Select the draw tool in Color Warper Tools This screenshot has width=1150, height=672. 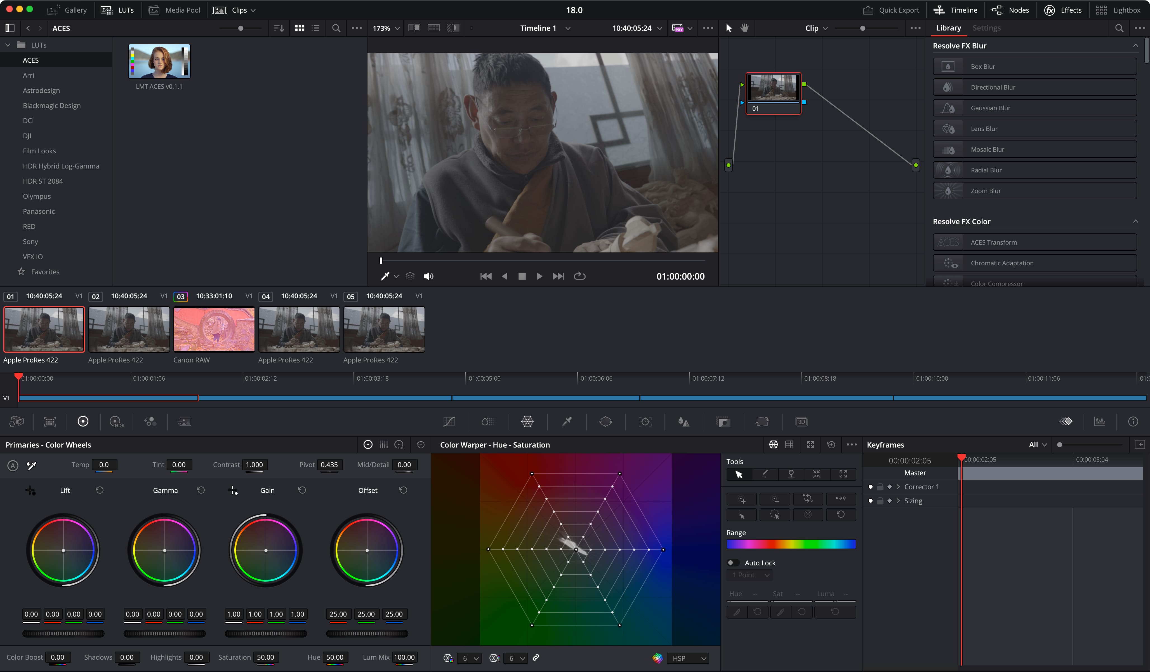point(765,474)
